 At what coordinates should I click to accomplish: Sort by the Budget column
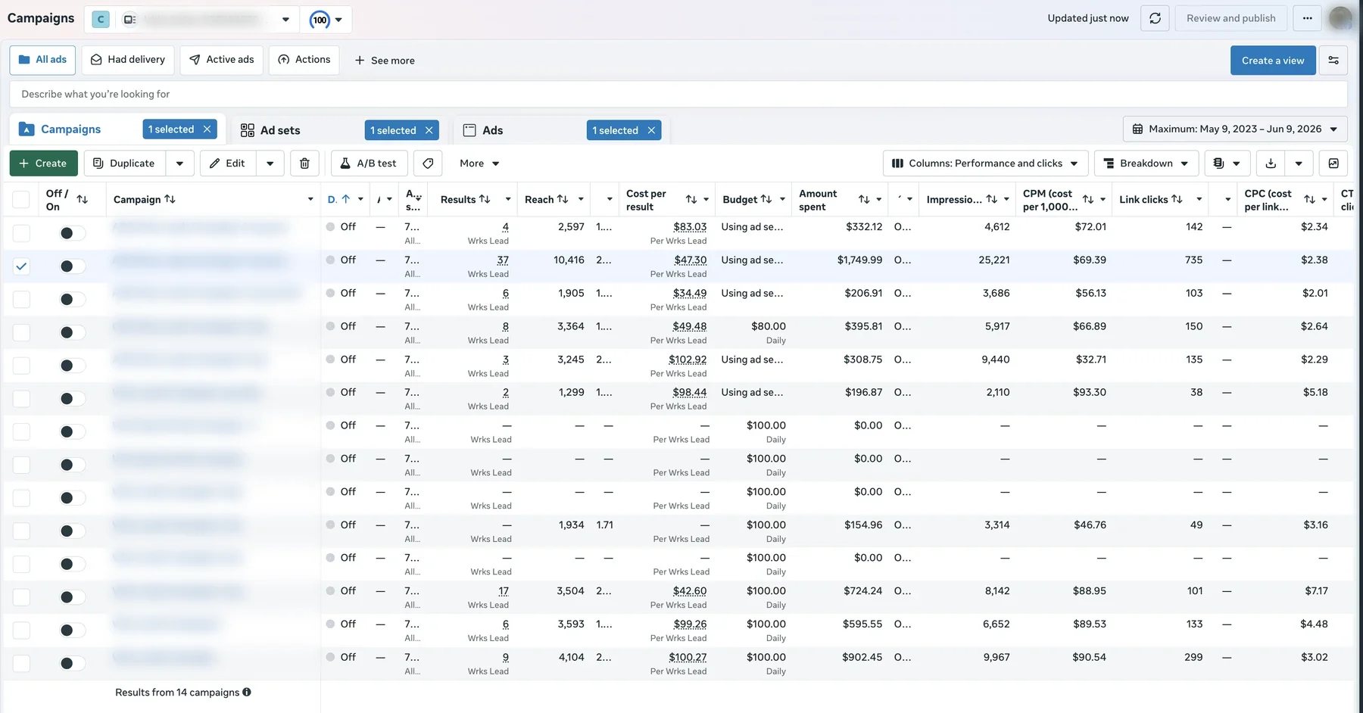766,199
